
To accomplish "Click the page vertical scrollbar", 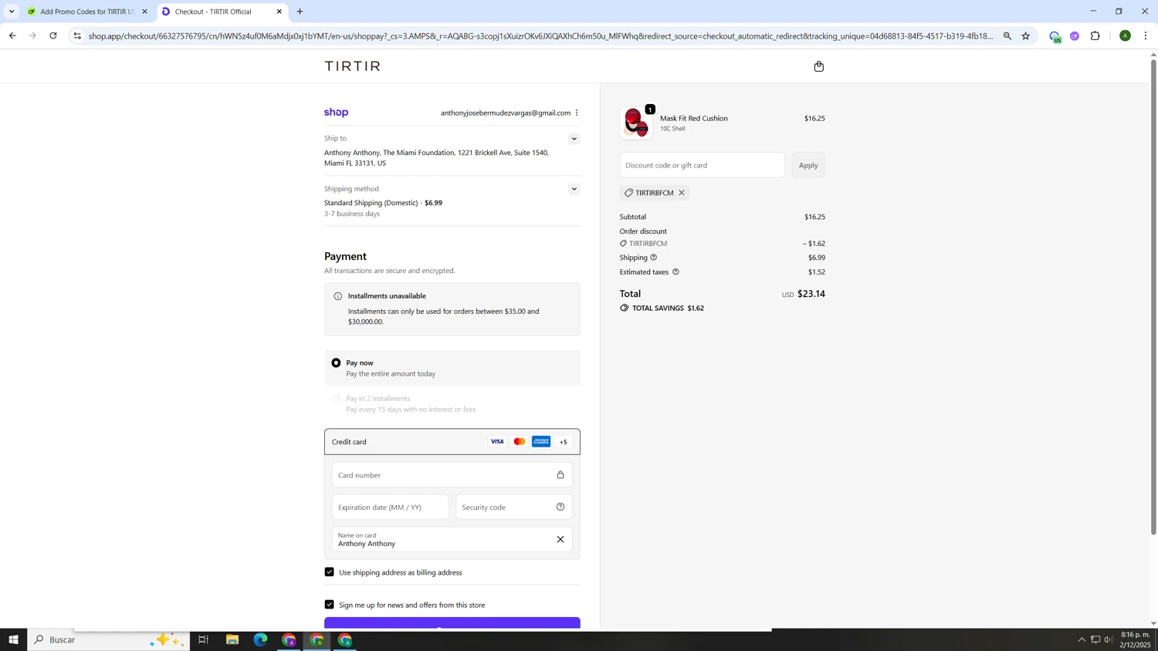I will [1153, 297].
